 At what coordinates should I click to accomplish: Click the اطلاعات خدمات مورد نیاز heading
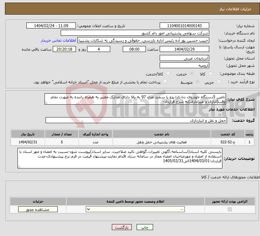click(x=232, y=109)
